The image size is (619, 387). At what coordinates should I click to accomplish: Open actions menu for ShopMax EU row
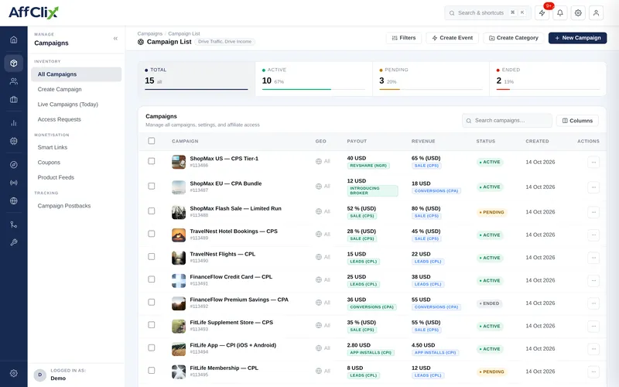(x=593, y=187)
